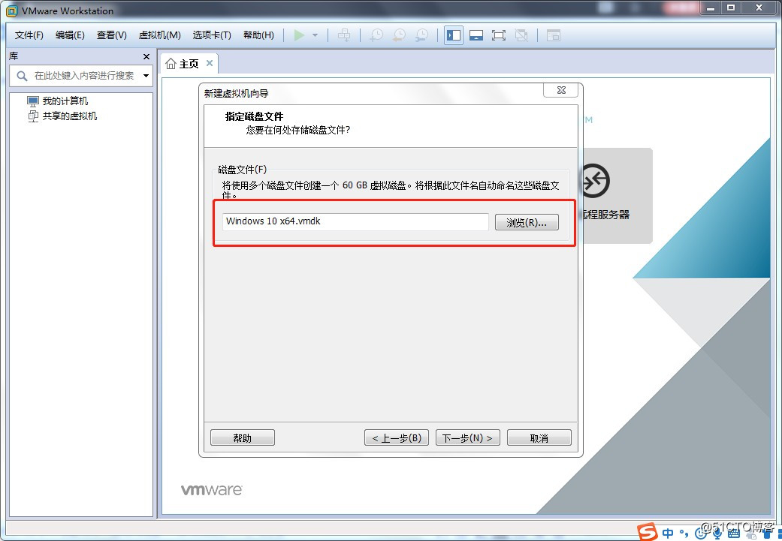Open the 编辑(E) menu
The image size is (782, 541).
click(x=70, y=35)
